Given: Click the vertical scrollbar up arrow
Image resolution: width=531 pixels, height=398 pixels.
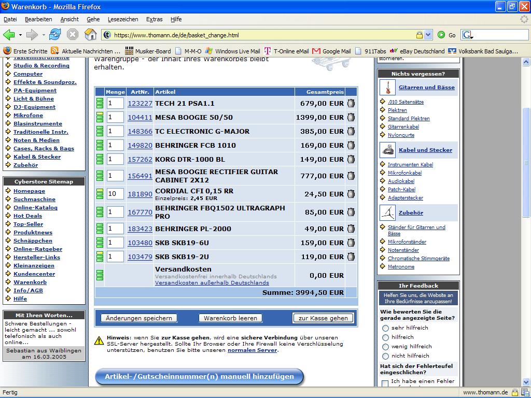Looking at the screenshot, I should pos(526,62).
